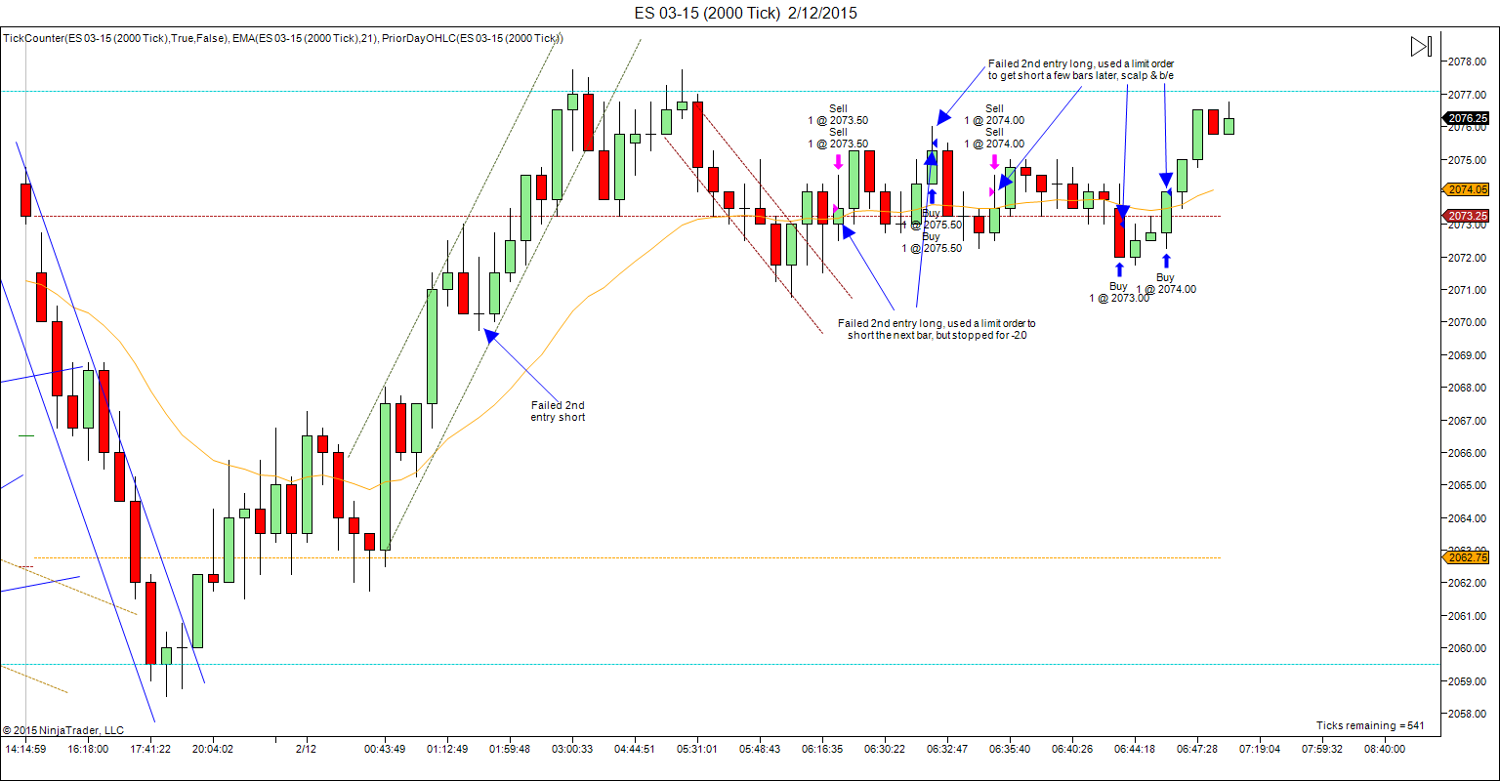
Task: Click the 06:40:26 time axis label
Action: tap(1072, 750)
